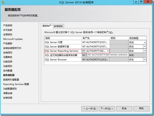154x116 pixels.
Task: Click the 启动类型 column header
Action: pyautogui.click(x=137, y=38)
